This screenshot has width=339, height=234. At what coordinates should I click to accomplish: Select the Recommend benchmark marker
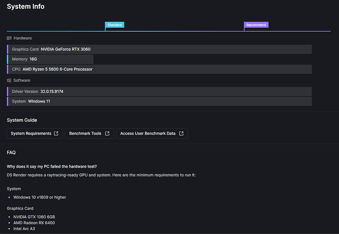point(256,25)
